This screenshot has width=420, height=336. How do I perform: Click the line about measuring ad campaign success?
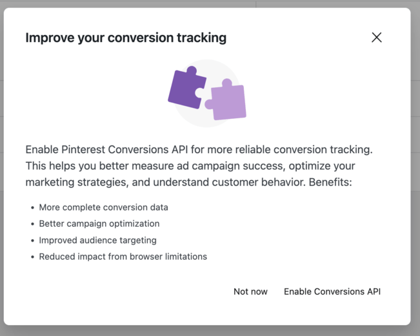tap(190, 166)
